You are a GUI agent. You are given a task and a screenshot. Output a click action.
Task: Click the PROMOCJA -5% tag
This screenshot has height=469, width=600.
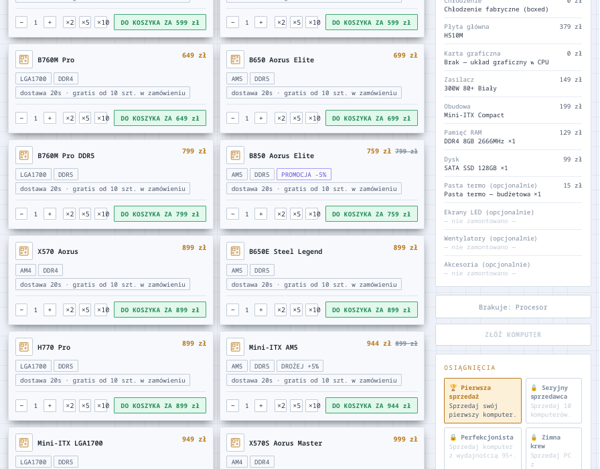(x=304, y=174)
